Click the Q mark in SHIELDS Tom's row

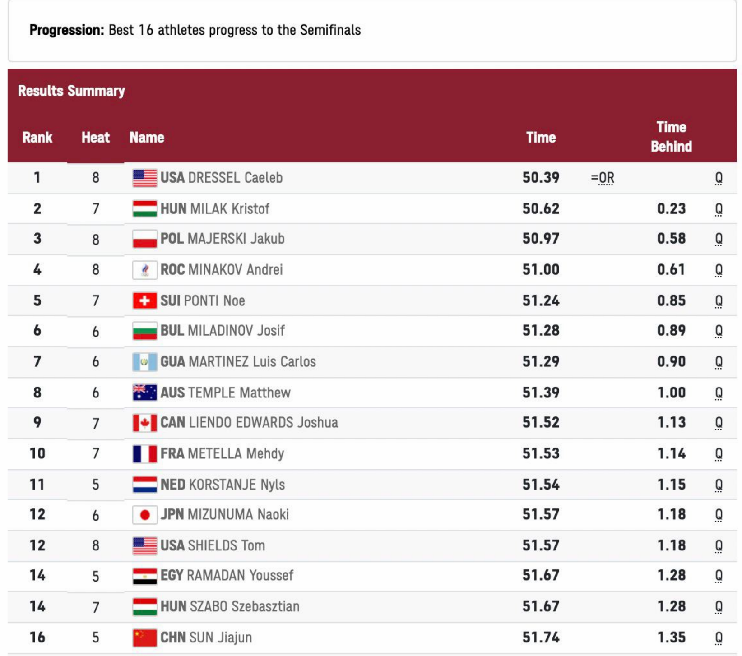(719, 545)
